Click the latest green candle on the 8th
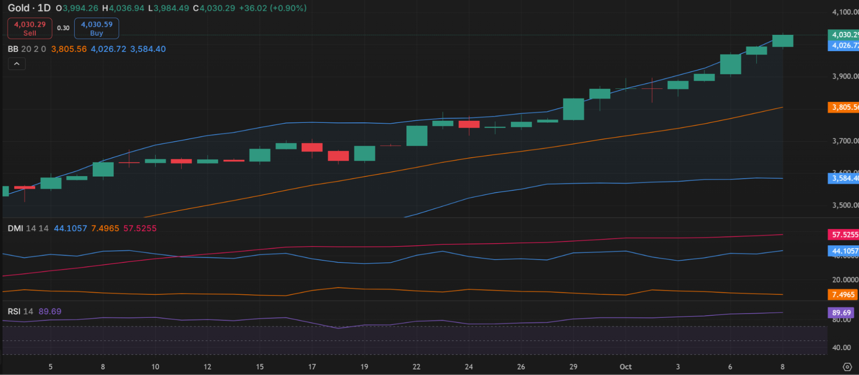The height and width of the screenshot is (375, 859). (x=783, y=41)
